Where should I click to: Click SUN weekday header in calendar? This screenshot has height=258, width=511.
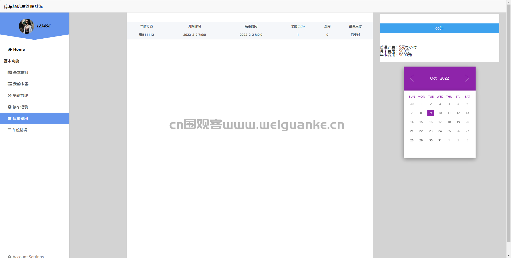[412, 97]
